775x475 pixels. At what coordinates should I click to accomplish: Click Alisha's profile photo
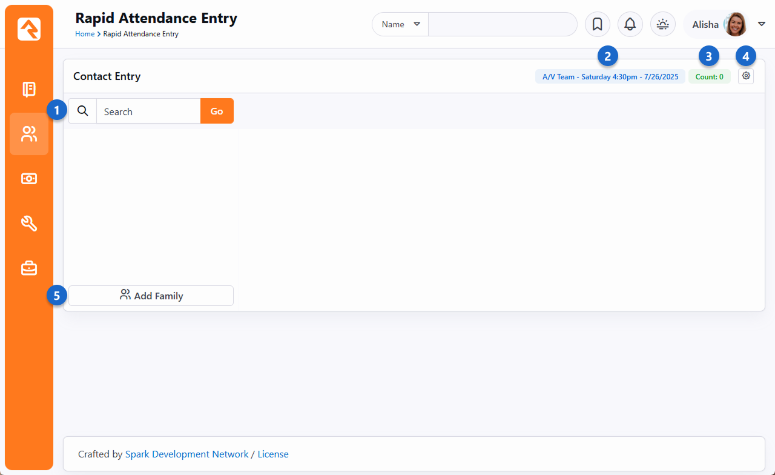[x=736, y=24]
